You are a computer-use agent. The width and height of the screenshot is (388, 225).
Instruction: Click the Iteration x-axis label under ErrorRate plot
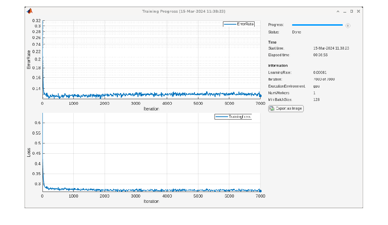(x=151, y=109)
